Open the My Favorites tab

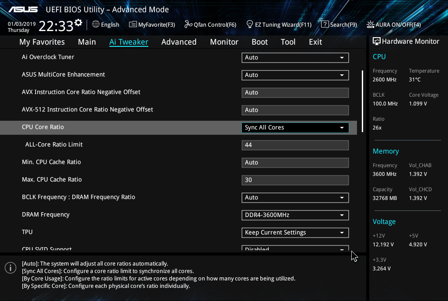pyautogui.click(x=42, y=42)
